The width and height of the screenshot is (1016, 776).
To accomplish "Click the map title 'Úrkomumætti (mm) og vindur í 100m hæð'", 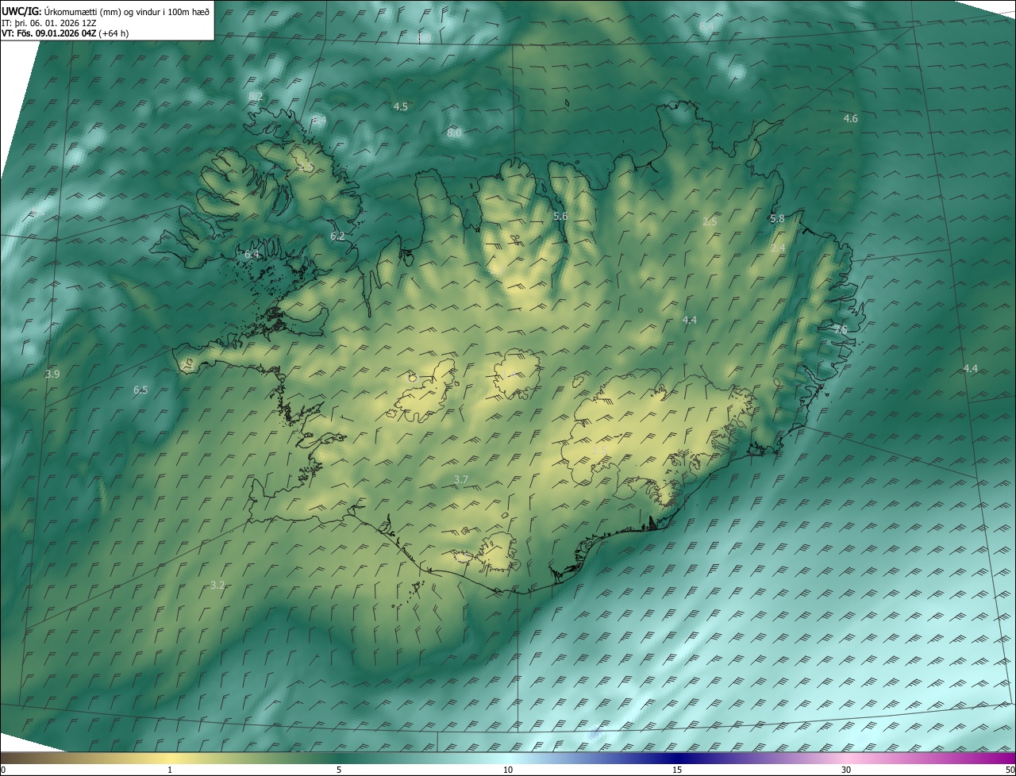I will point(126,11).
